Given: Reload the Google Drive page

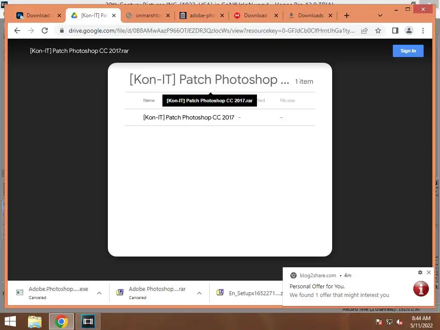Looking at the screenshot, I should 45,31.
